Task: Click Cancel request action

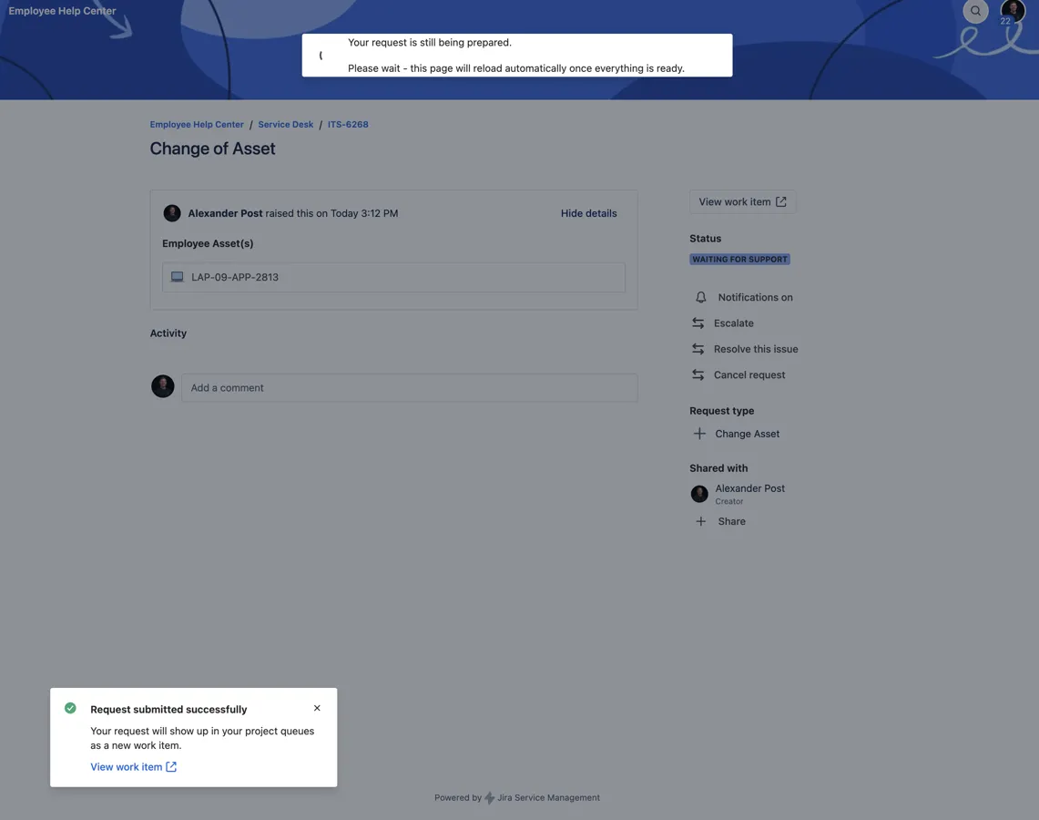Action: tap(739, 375)
